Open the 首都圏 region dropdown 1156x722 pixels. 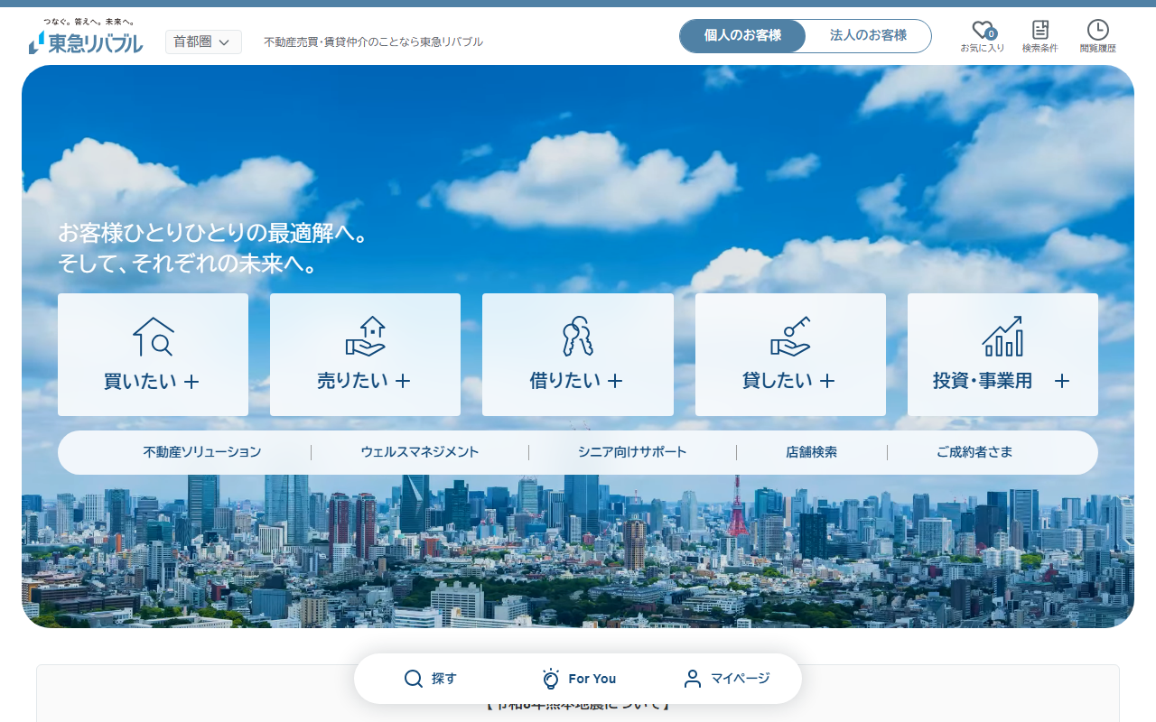point(203,42)
